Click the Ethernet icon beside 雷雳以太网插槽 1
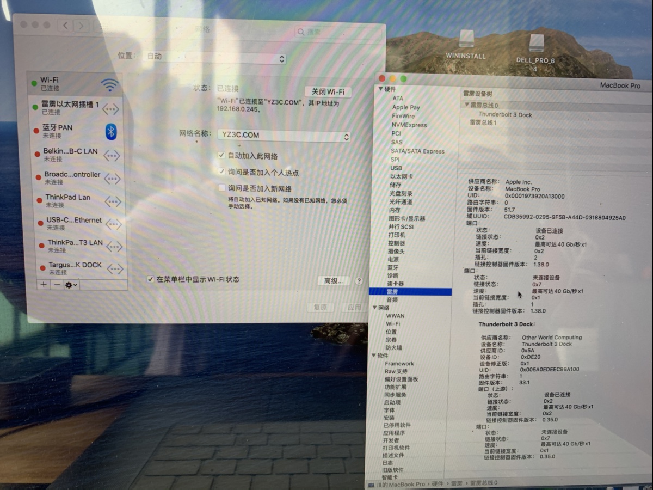 click(x=110, y=109)
